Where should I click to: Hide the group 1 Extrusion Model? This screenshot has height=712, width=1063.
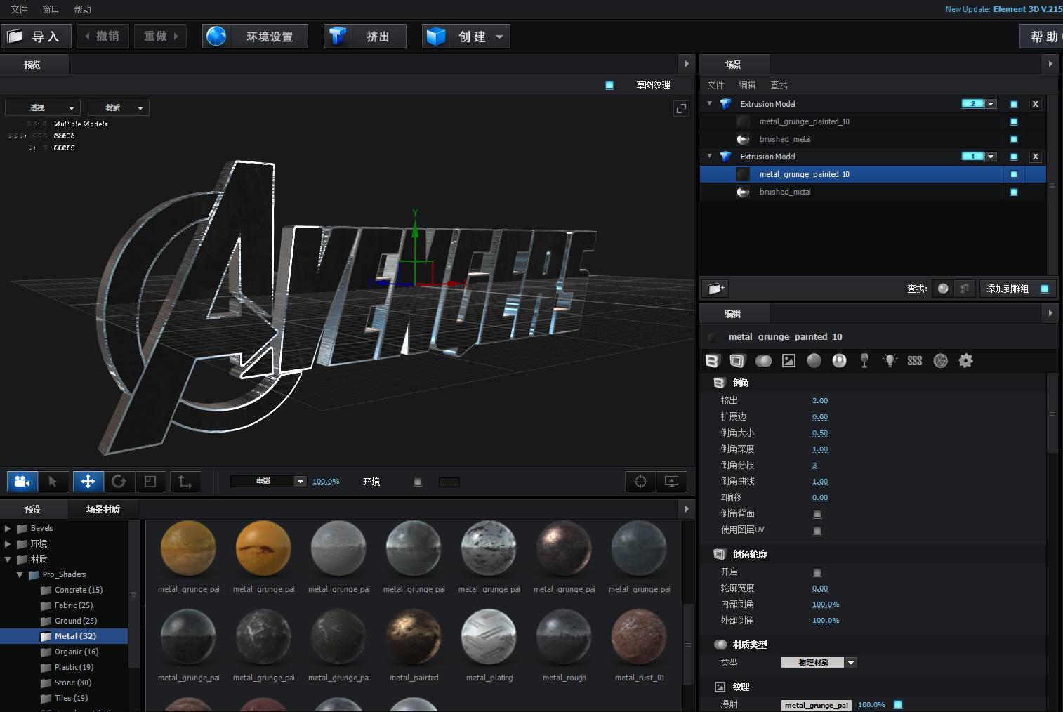pos(1014,157)
